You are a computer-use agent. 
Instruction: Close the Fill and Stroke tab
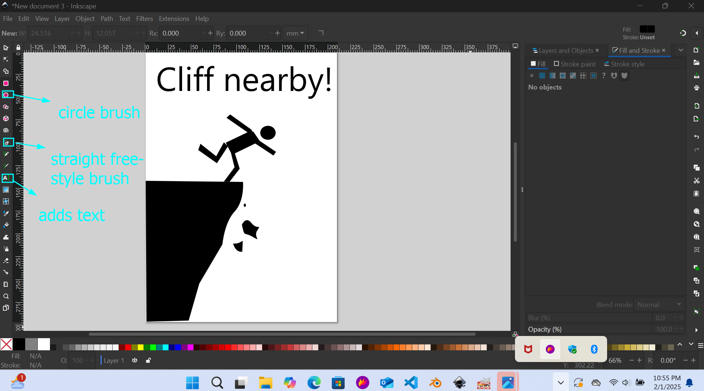click(x=664, y=50)
